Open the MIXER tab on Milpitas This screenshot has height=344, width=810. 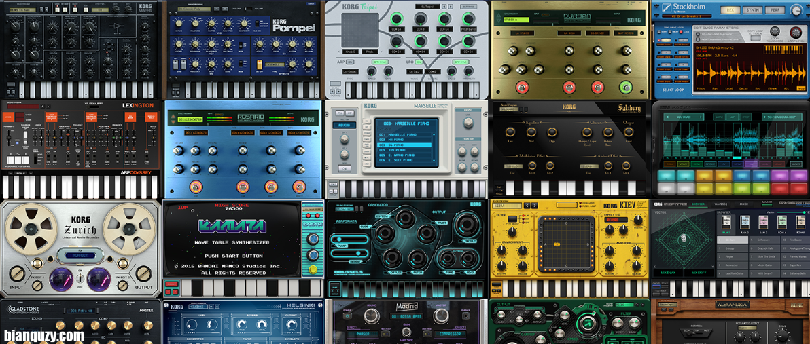(x=744, y=205)
